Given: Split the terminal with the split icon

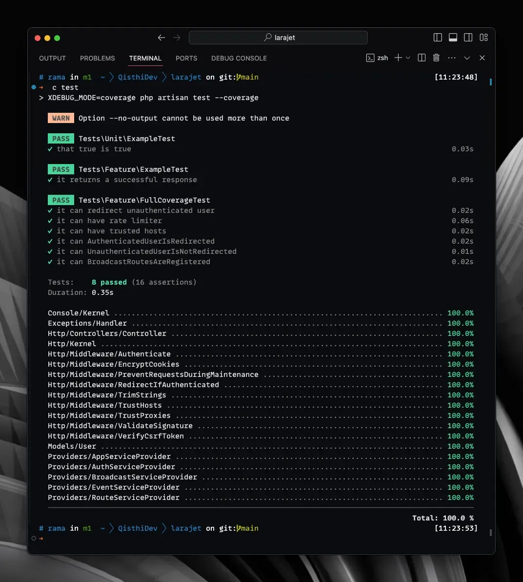Looking at the screenshot, I should pyautogui.click(x=422, y=58).
